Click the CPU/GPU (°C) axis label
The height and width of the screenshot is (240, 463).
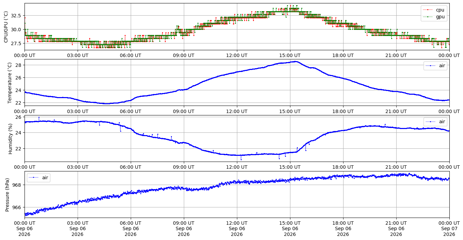(x=6, y=26)
